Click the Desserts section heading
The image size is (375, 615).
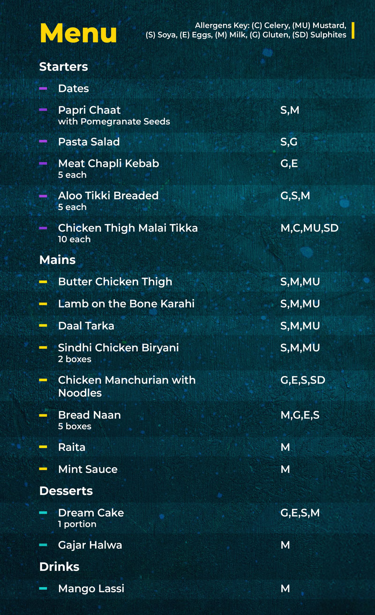click(66, 491)
